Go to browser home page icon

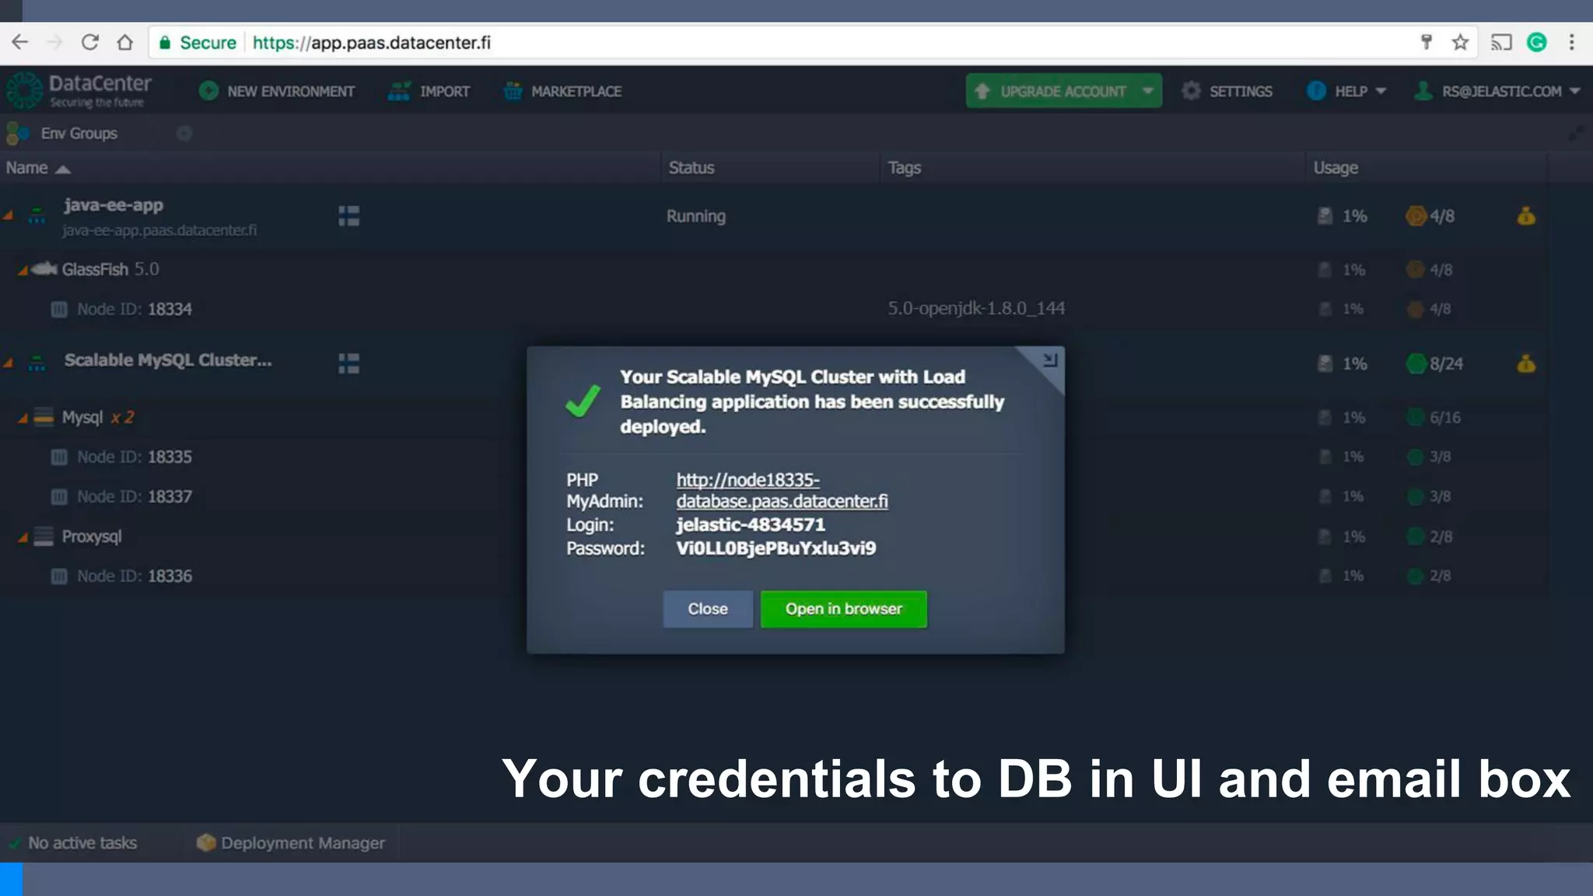click(x=124, y=43)
